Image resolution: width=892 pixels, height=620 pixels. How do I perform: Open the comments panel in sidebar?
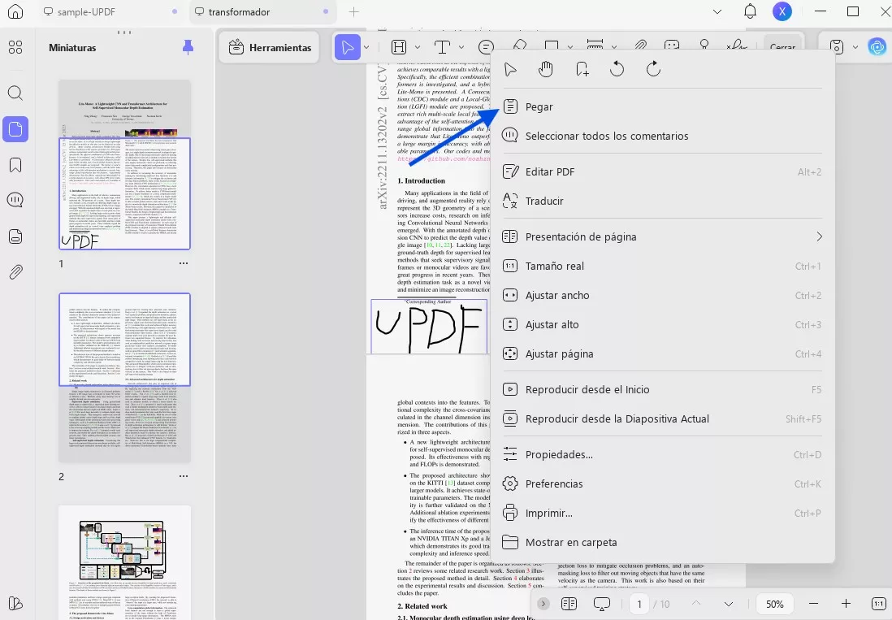[15, 200]
